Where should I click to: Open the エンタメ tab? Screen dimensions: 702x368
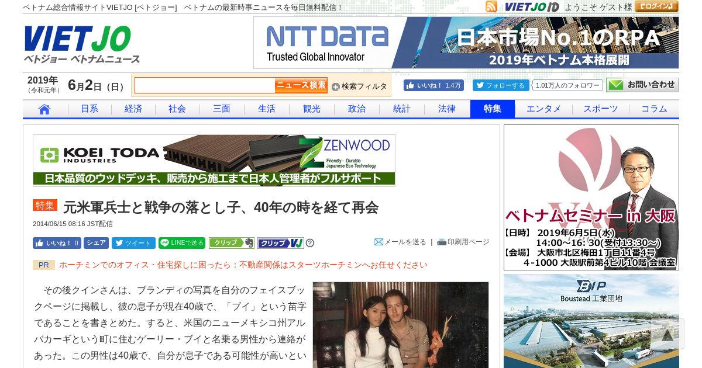tap(543, 109)
